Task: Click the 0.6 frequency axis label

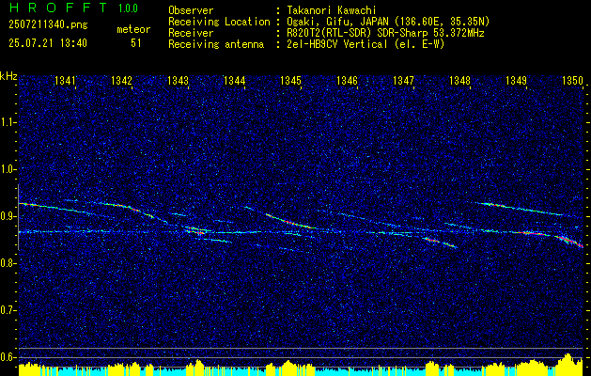Action: pos(8,357)
